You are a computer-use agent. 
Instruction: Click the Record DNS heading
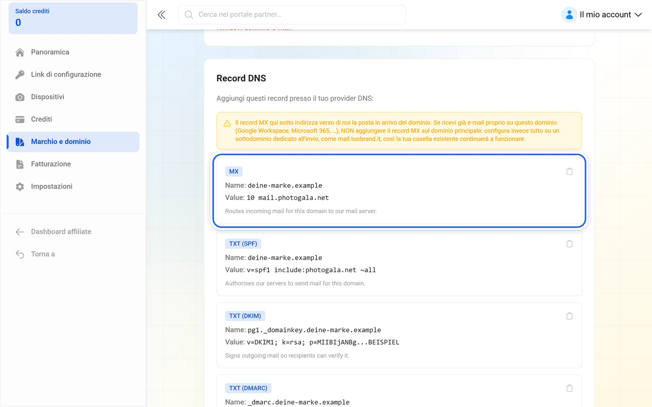pyautogui.click(x=241, y=78)
